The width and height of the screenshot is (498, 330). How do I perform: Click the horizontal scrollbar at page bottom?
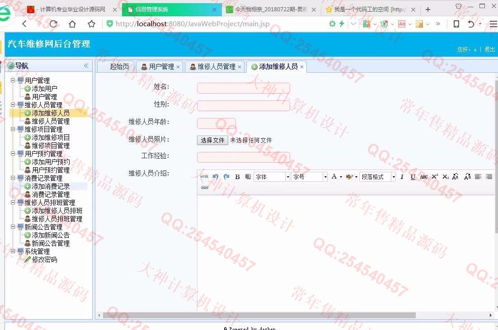(x=259, y=315)
